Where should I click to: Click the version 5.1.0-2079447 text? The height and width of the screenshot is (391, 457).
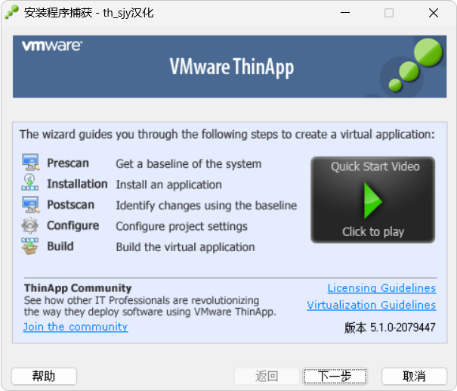coord(390,327)
